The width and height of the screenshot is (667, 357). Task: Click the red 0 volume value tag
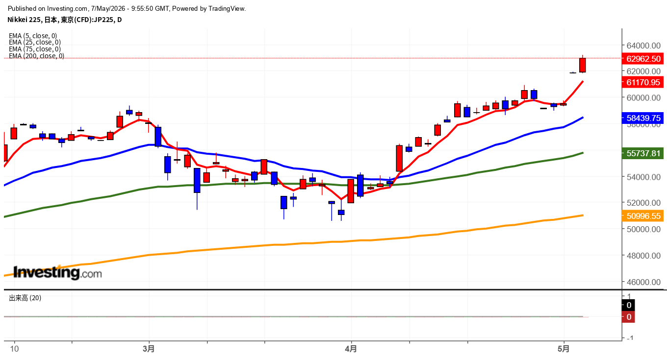tap(629, 317)
